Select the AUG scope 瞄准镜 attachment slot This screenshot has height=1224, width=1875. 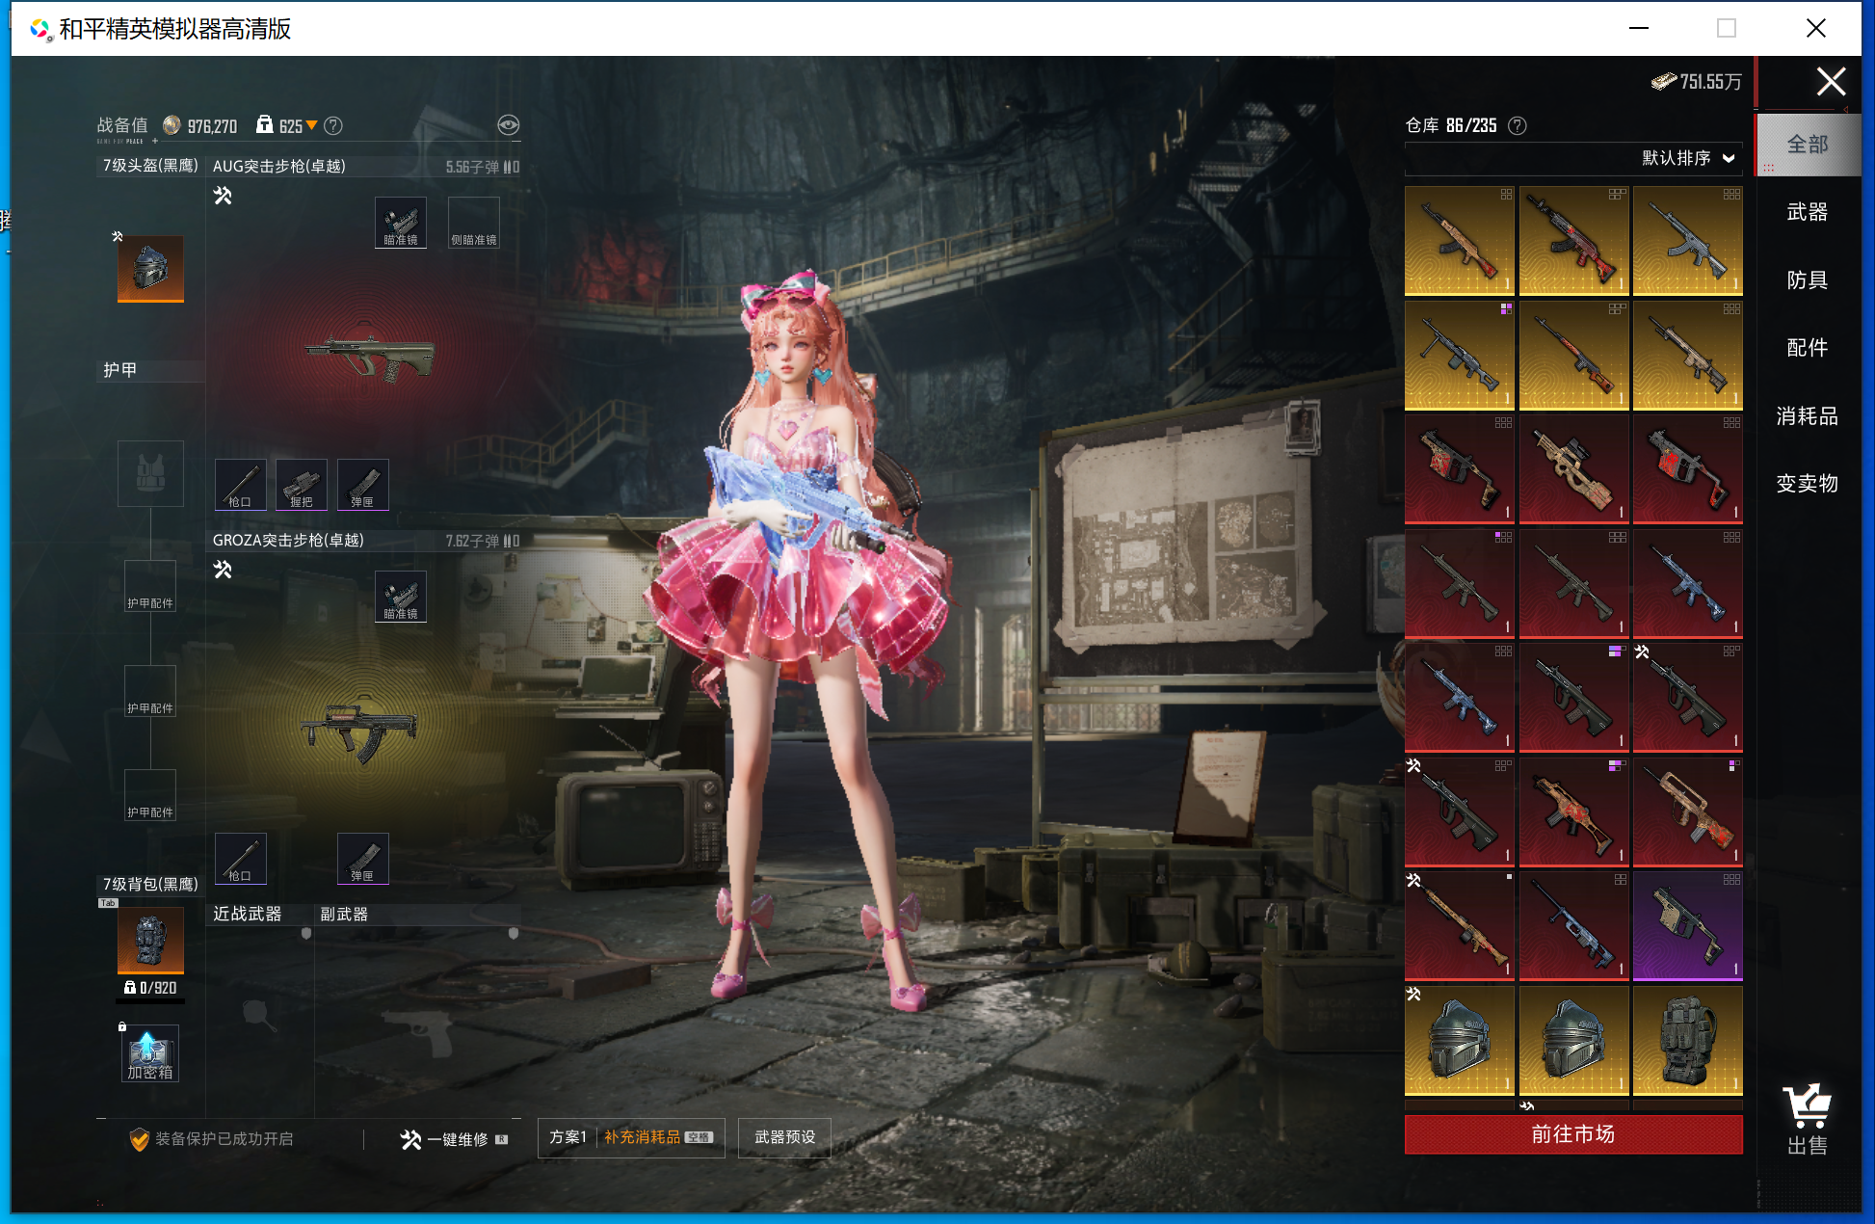(x=401, y=224)
